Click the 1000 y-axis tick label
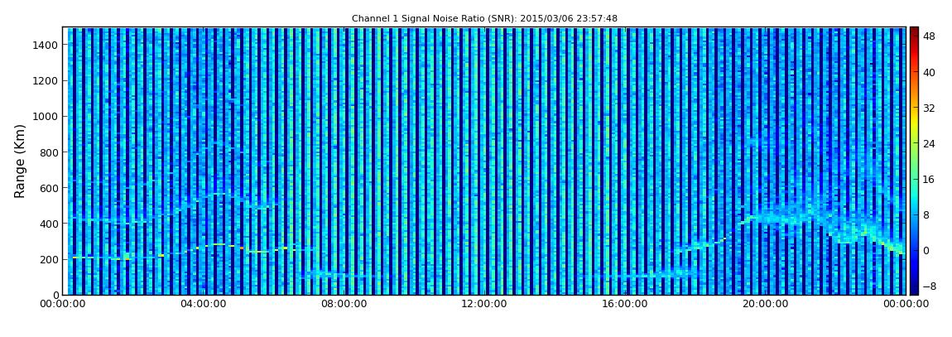This screenshot has width=952, height=337. click(x=46, y=117)
